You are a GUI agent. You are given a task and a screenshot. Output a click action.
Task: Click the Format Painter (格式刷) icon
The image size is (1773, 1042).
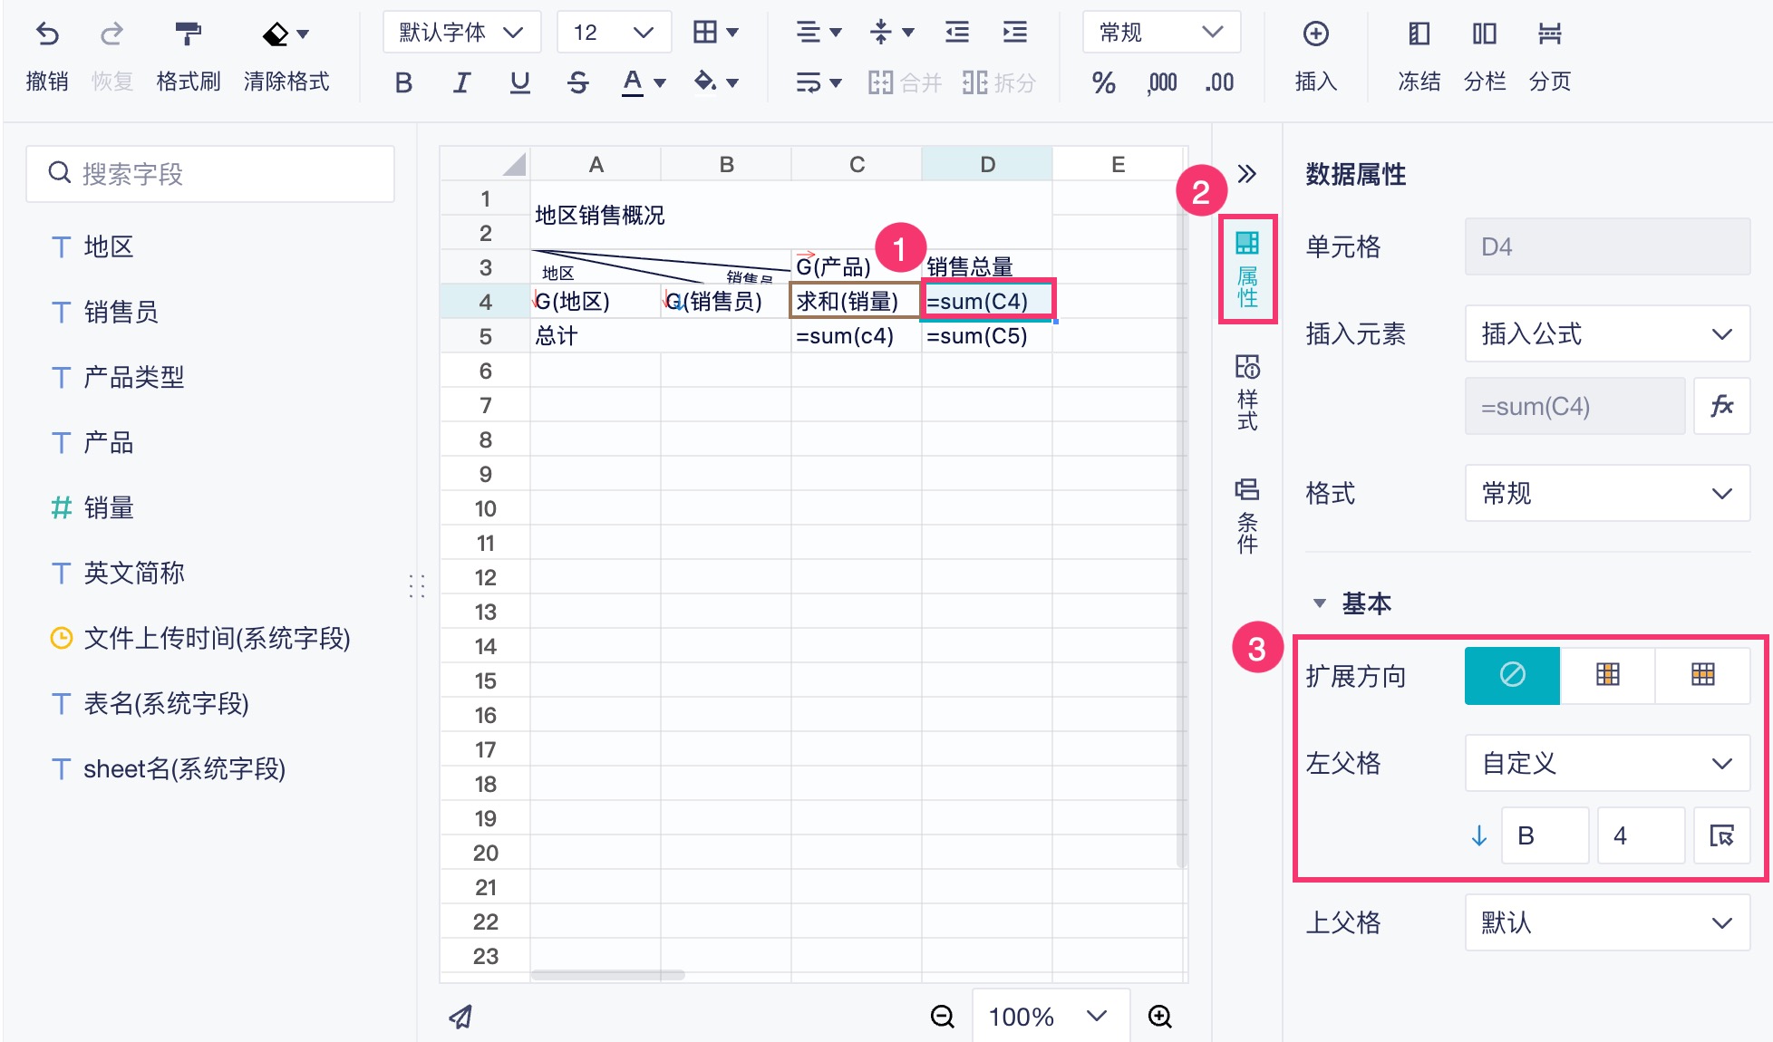pos(188,34)
